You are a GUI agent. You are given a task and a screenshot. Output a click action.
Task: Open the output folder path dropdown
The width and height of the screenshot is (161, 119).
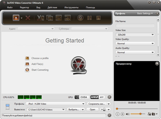click(x=46, y=110)
